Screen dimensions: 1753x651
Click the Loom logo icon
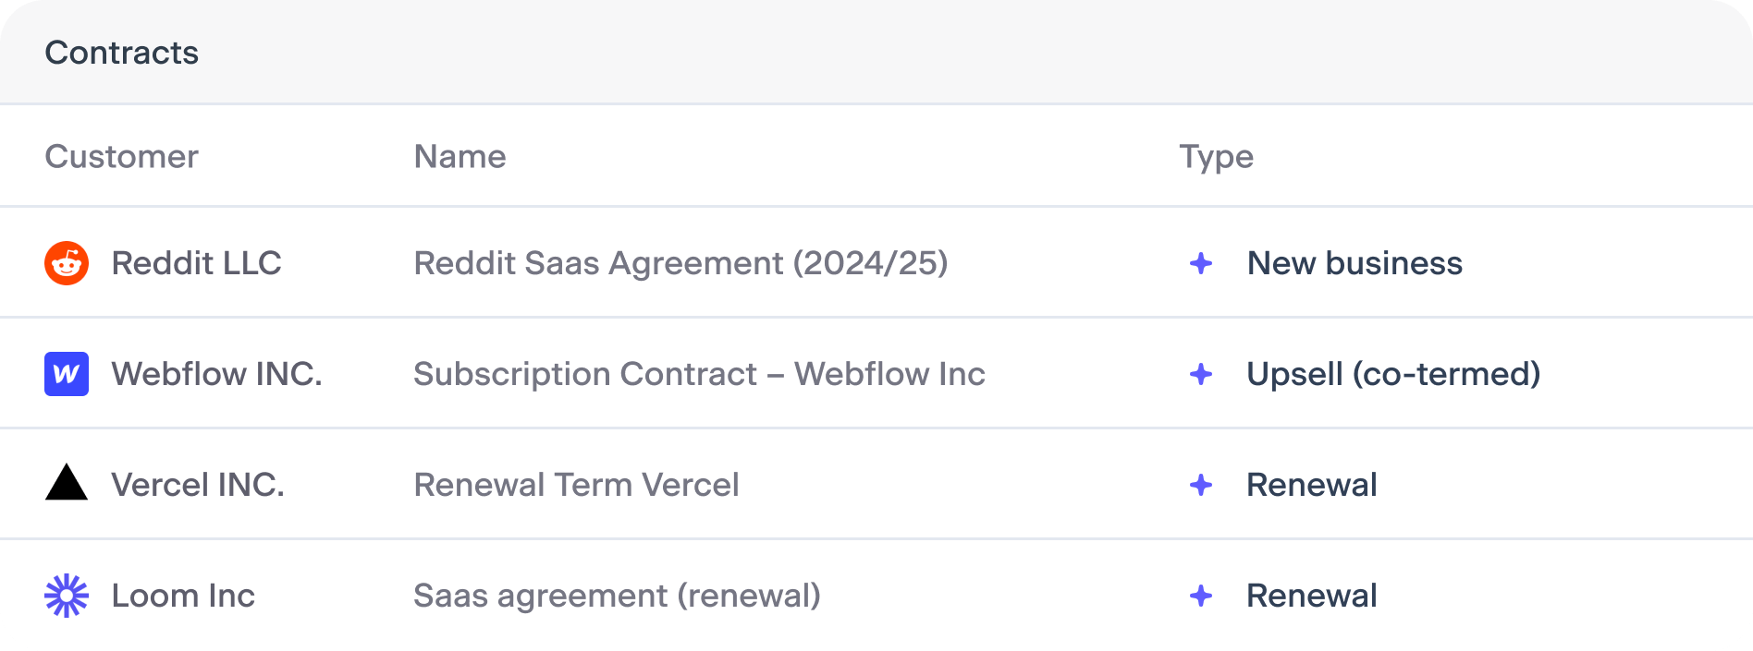tap(67, 596)
